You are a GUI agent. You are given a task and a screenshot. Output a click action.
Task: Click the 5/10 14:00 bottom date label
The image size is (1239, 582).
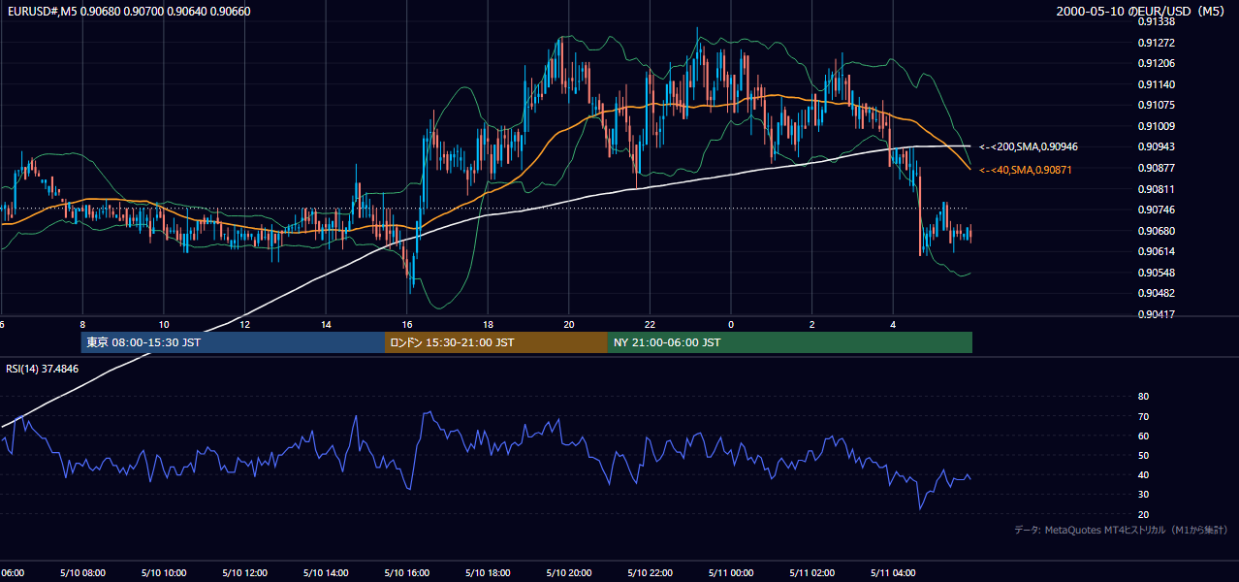click(326, 573)
